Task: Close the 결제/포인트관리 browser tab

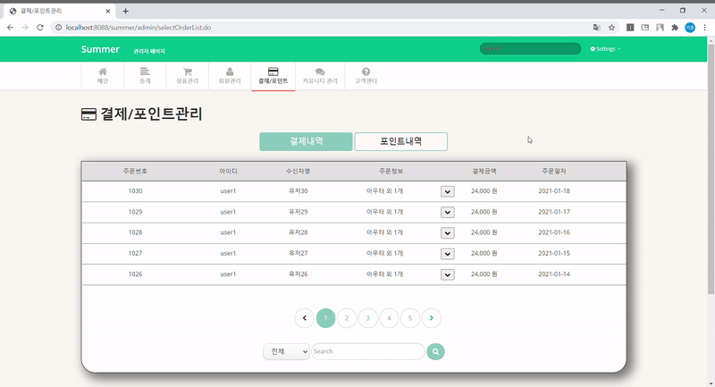Action: [108, 11]
